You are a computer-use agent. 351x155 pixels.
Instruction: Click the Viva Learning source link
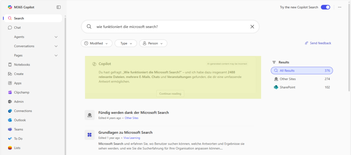132,138
